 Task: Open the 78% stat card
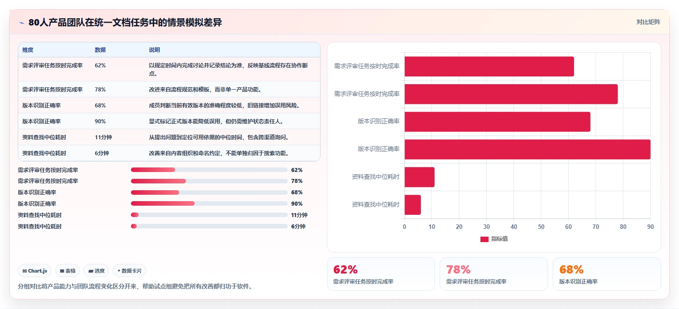[494, 274]
